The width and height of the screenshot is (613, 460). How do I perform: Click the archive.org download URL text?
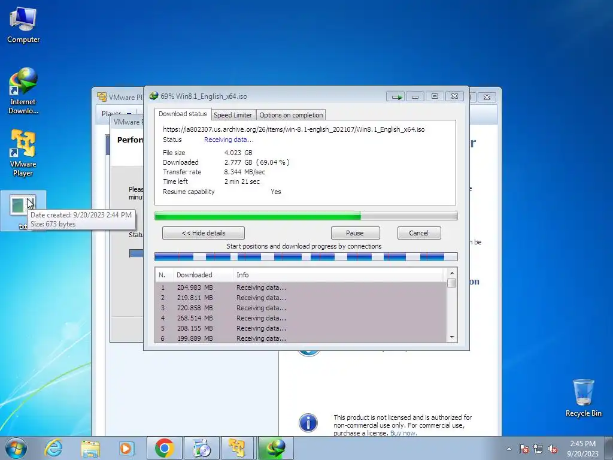click(x=293, y=129)
